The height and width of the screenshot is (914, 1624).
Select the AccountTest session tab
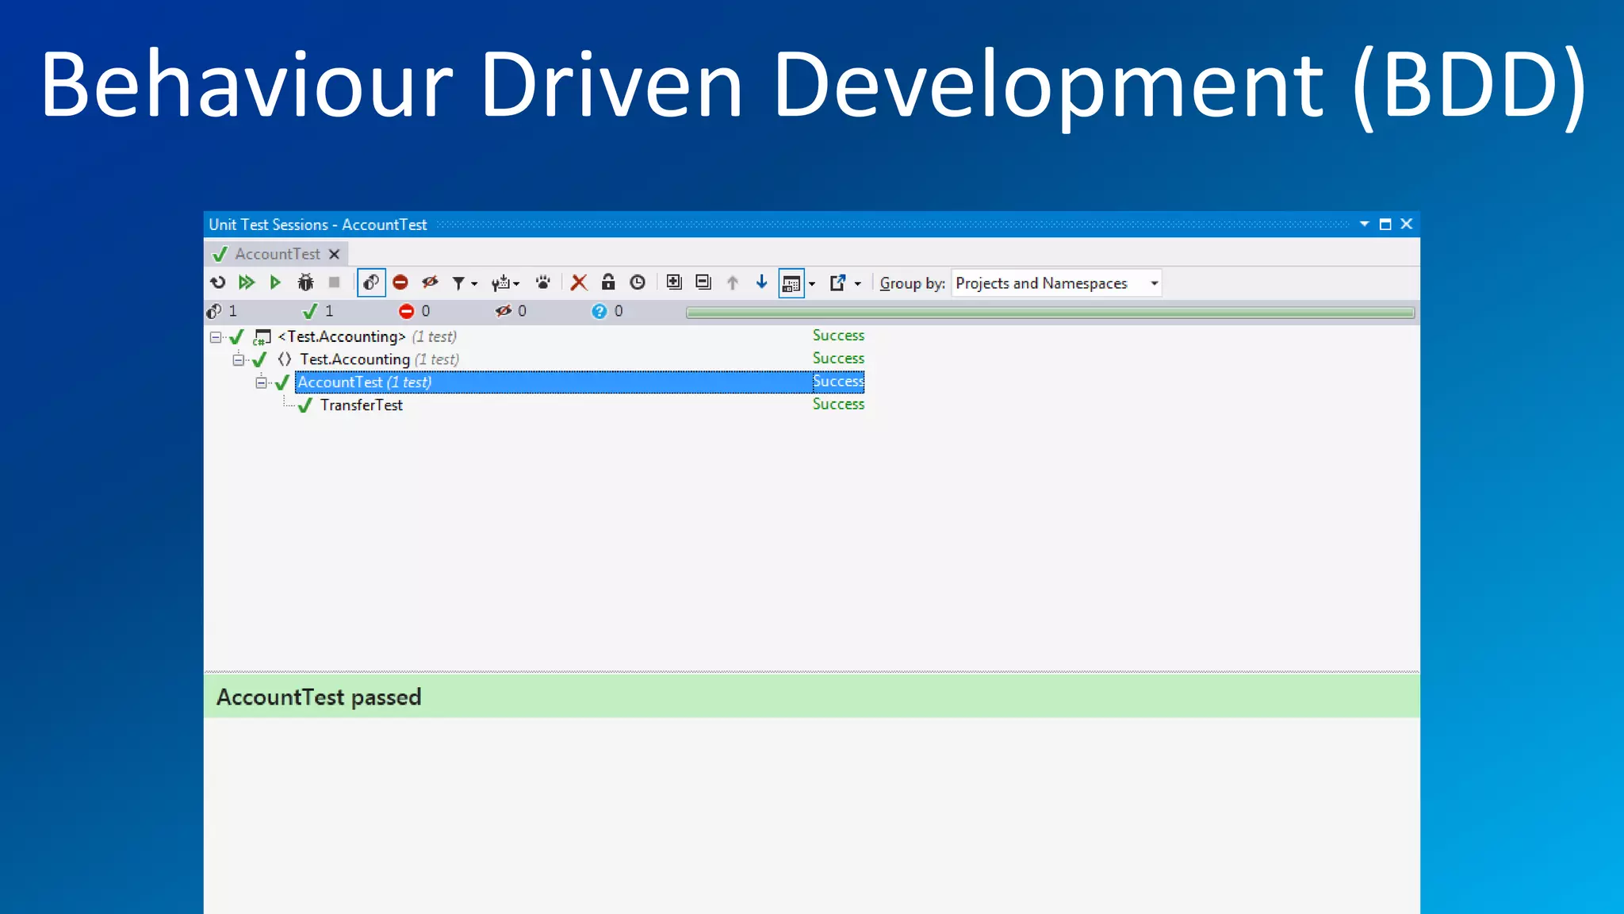tap(277, 254)
